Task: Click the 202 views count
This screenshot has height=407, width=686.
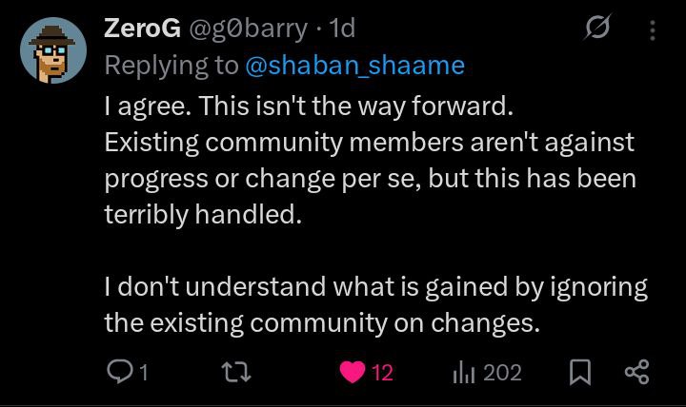Action: pyautogui.click(x=502, y=373)
